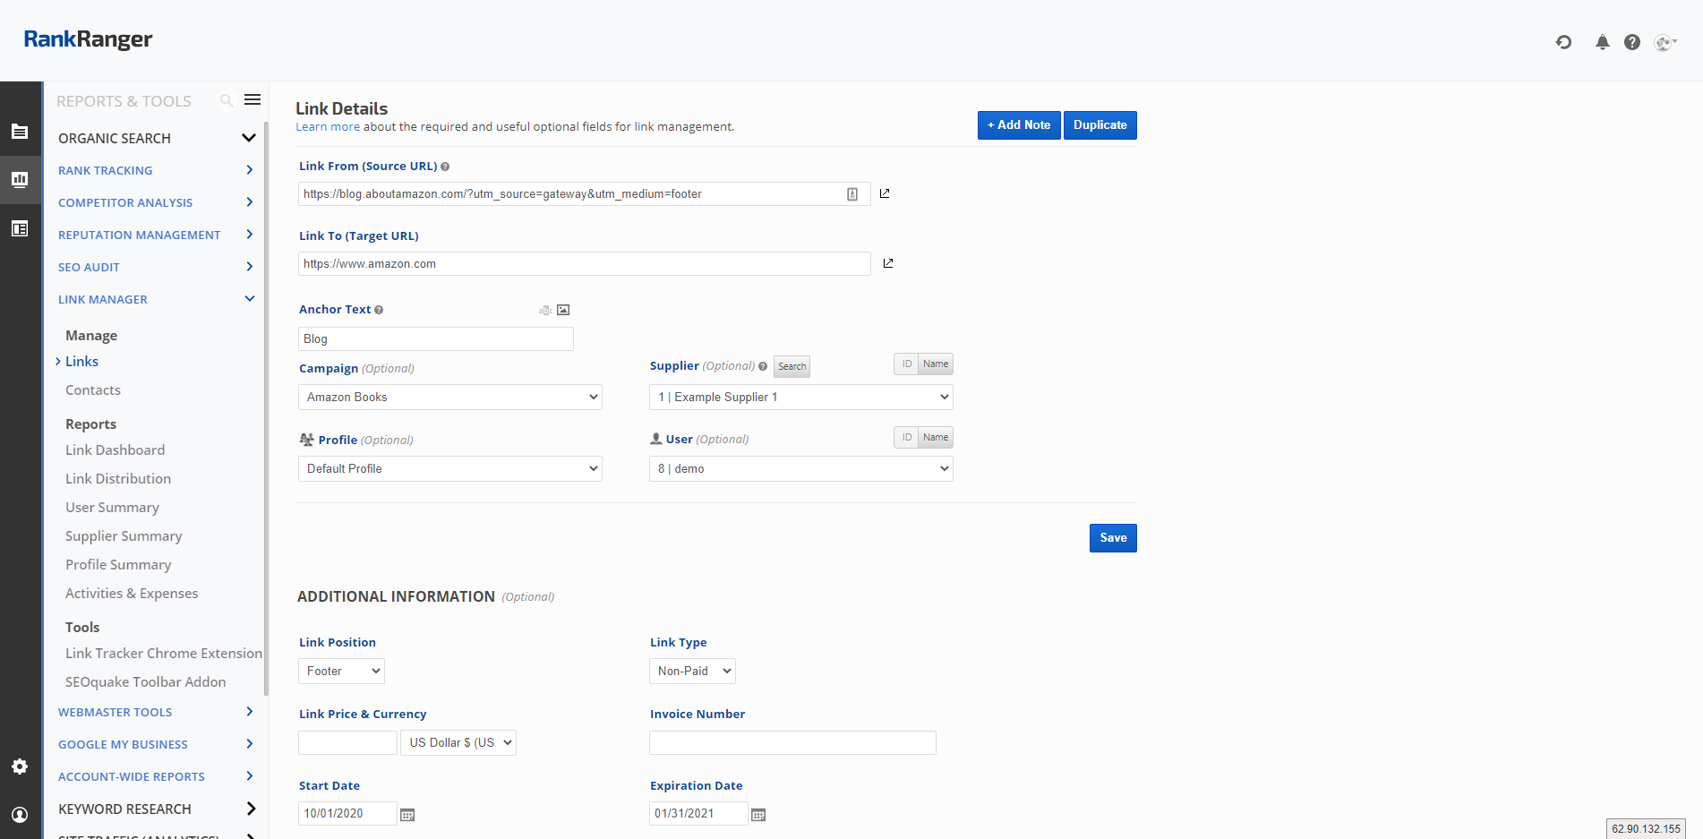Screen dimensions: 1703x839
Task: Click the Start Date calendar icon
Action: coord(407,815)
